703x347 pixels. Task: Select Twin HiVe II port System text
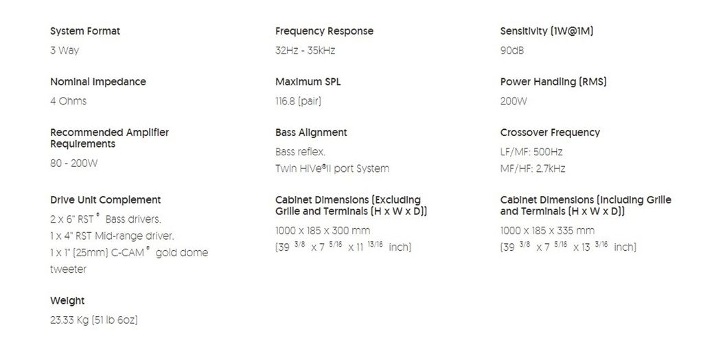click(x=332, y=169)
